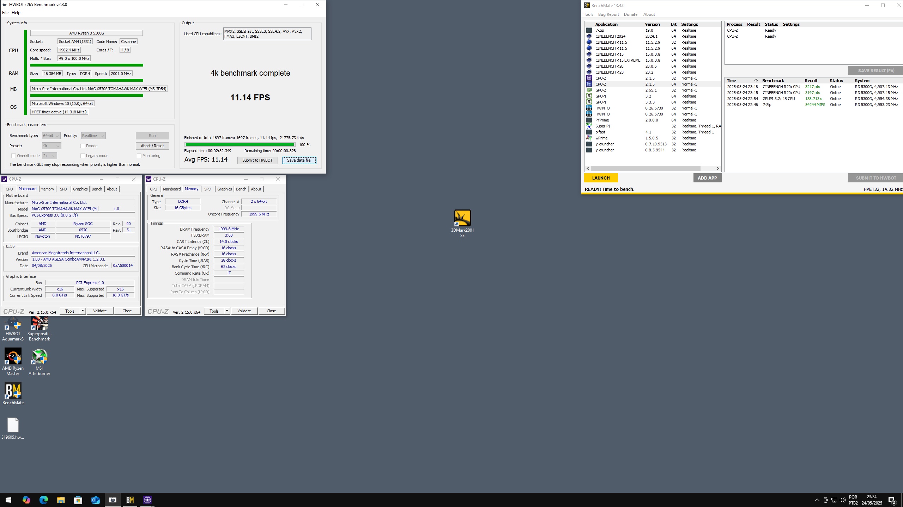Screen dimensions: 903x507
Task: Show hidden system tray icons chevron
Action: [x=817, y=500]
